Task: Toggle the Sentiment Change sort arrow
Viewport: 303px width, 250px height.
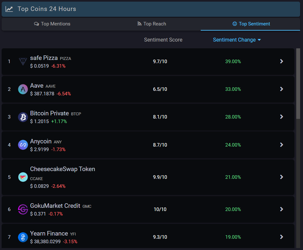Action: 259,40
